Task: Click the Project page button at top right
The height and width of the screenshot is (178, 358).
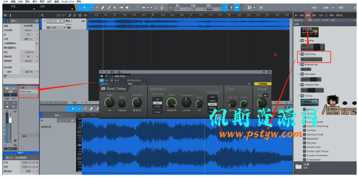Action: (341, 8)
